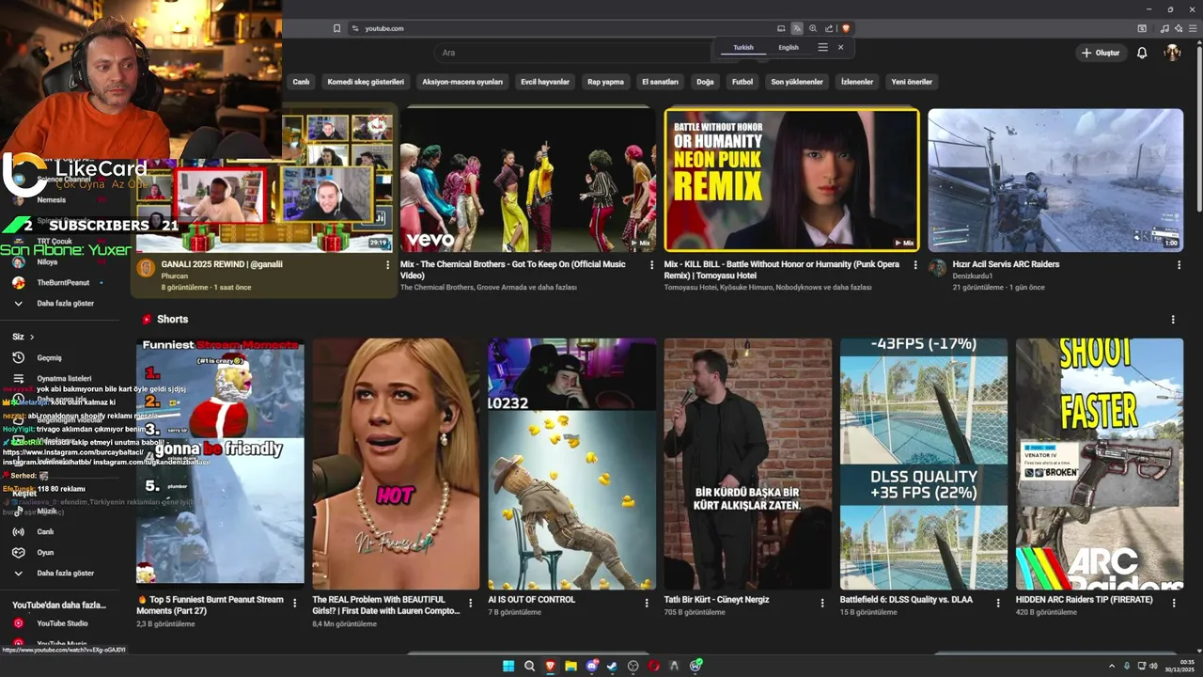Open more options for Battlefield 6 DLSS short
Screen dimensions: 1203x677
998,603
